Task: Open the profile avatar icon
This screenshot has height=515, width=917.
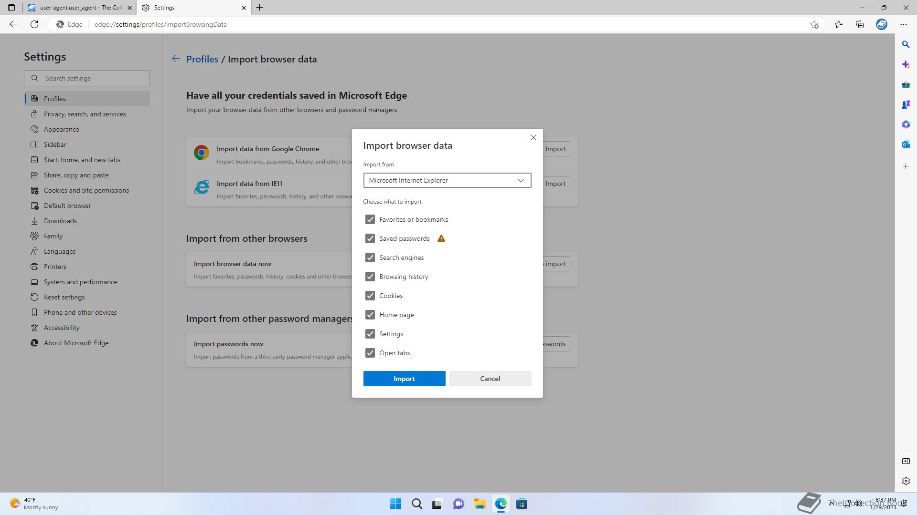Action: [x=882, y=24]
